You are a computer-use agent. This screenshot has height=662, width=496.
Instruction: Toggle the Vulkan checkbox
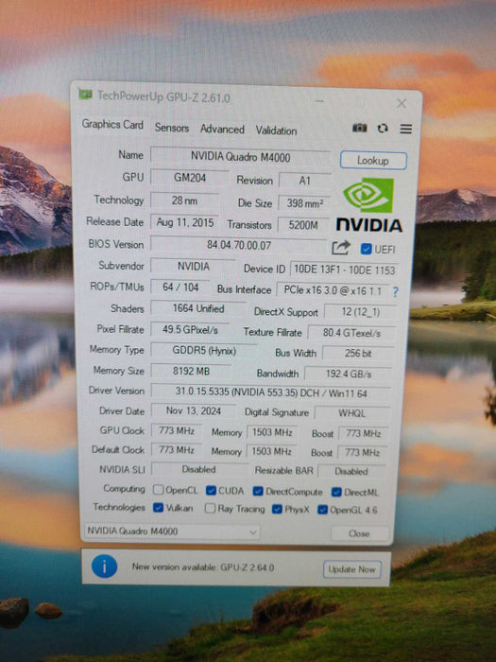(158, 508)
